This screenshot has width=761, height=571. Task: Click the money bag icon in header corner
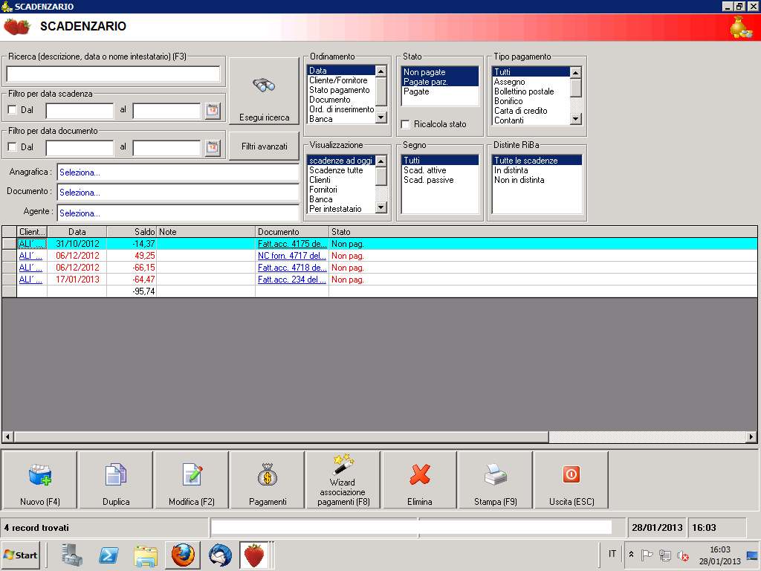tap(741, 28)
